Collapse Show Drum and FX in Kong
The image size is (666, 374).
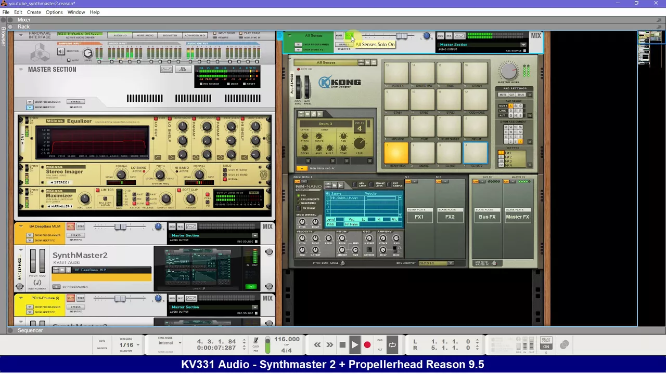click(x=302, y=168)
